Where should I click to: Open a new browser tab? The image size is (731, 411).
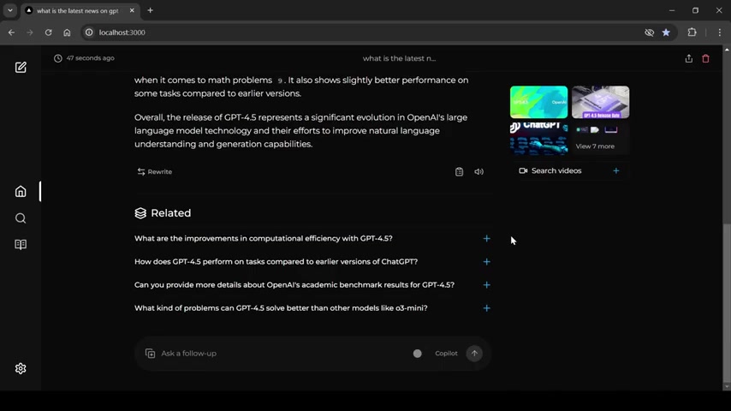tap(150, 10)
